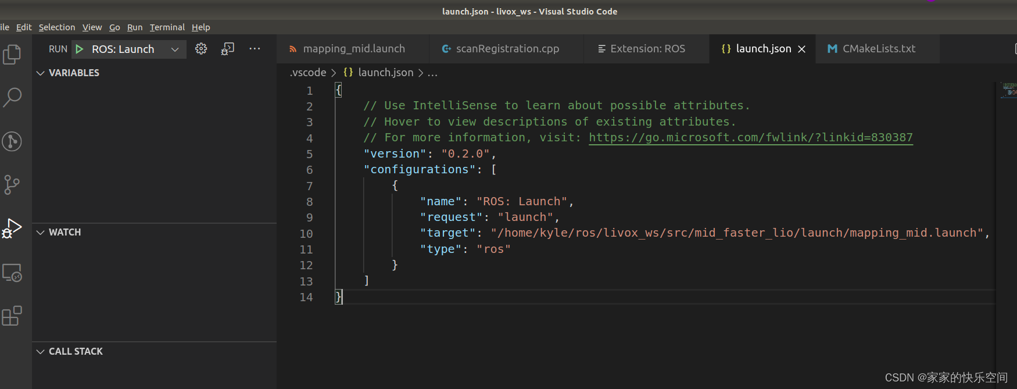
Task: Open the Go menu
Action: click(114, 27)
